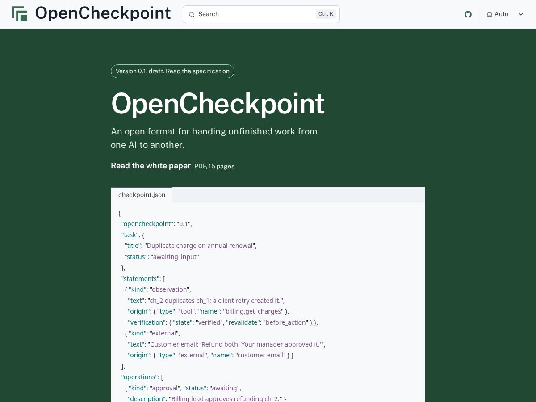The width and height of the screenshot is (536, 402).
Task: Click "Duplicate charge on annual renewal" value
Action: point(200,246)
